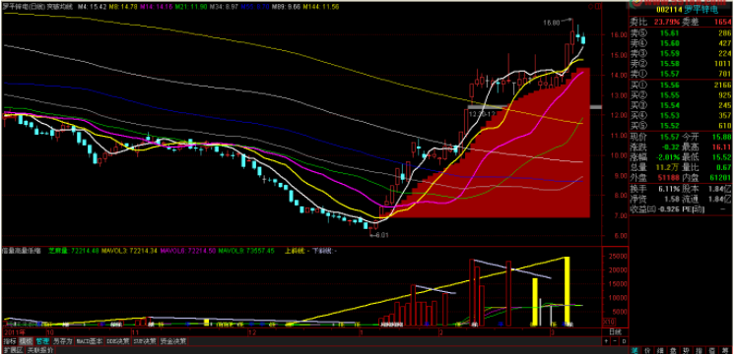This screenshot has height=354, width=735.
Task: Switch to DDE决策 template
Action: click(x=118, y=341)
